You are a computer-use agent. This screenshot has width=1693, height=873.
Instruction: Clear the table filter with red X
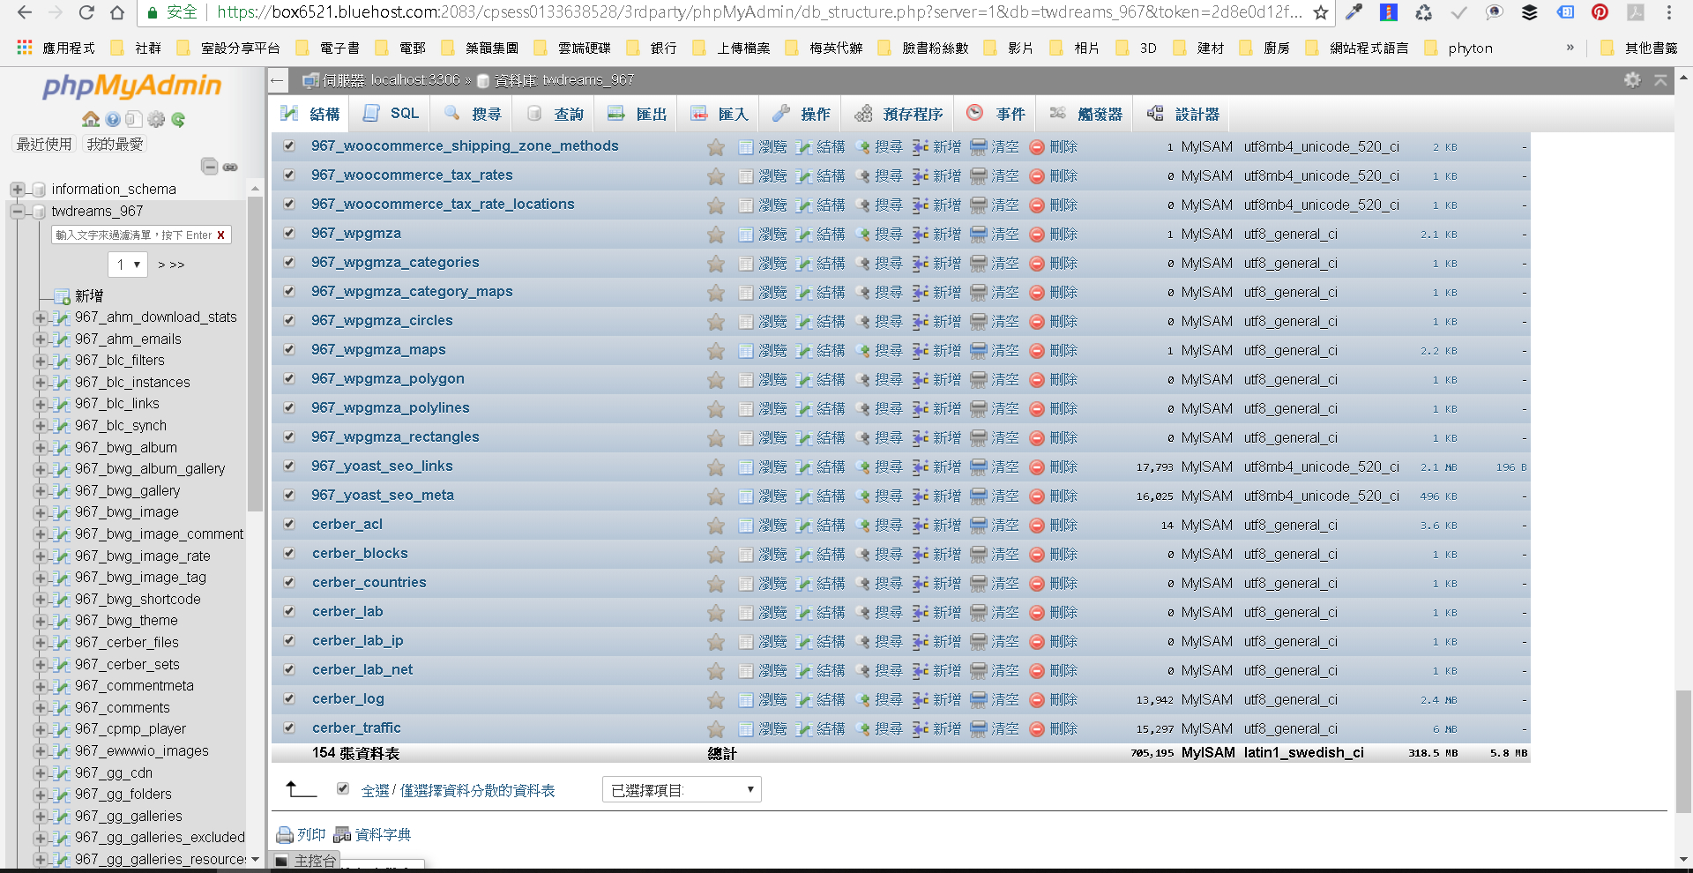[220, 235]
